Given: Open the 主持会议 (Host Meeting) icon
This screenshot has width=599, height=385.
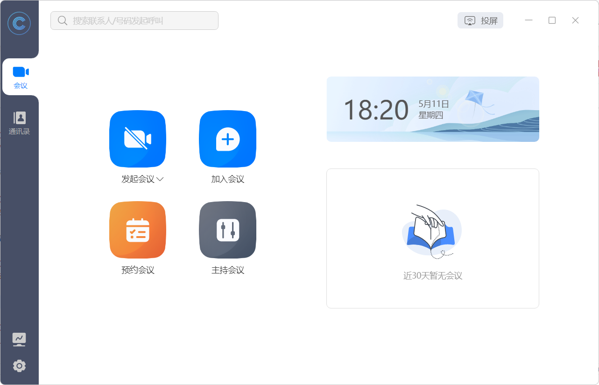Looking at the screenshot, I should pos(227,230).
